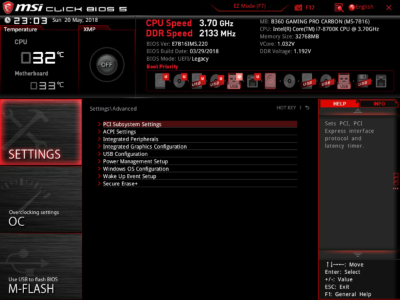Screen dimensions: 400x300
Task: Click the scroll-up handle atop the help panel
Action: pos(357,111)
